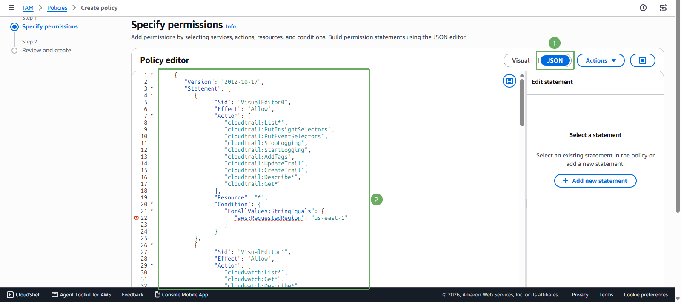
Task: Expand the Actions dropdown
Action: click(x=601, y=60)
